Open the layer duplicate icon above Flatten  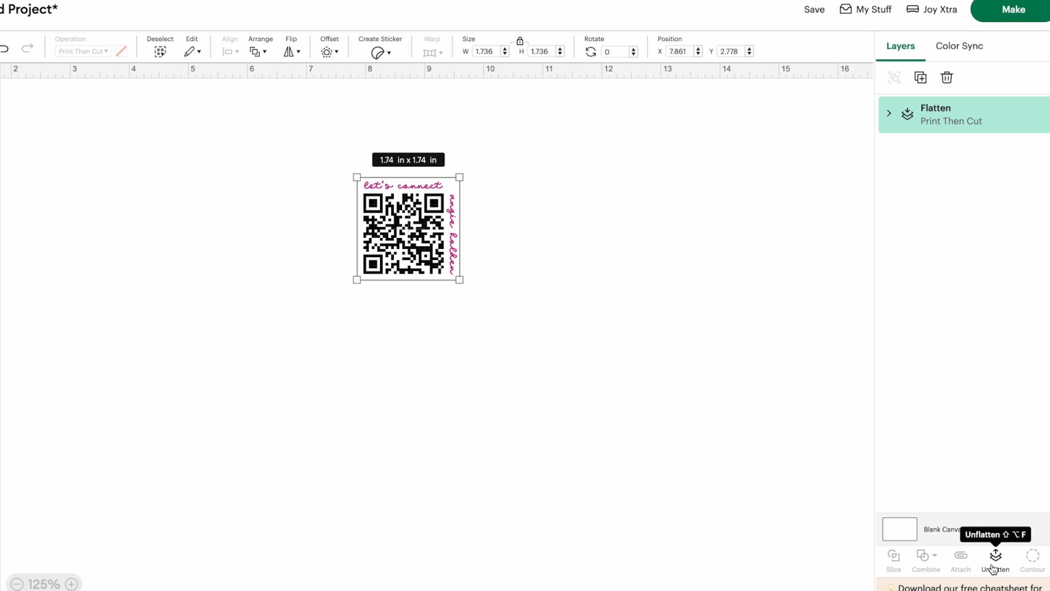pos(920,77)
